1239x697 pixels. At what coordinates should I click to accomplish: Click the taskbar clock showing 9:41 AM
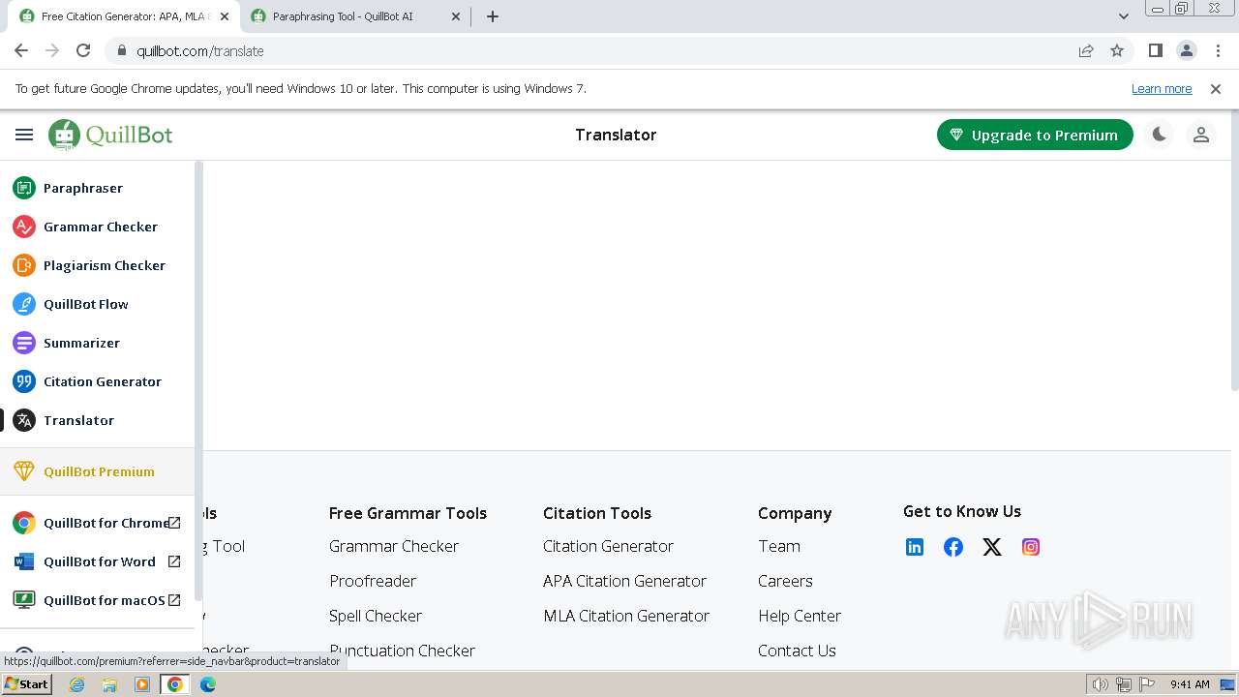coord(1190,684)
